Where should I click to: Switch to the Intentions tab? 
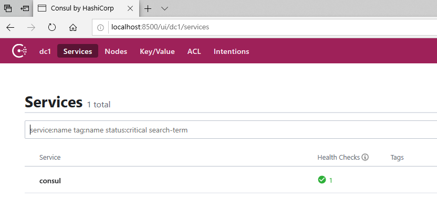pyautogui.click(x=231, y=51)
